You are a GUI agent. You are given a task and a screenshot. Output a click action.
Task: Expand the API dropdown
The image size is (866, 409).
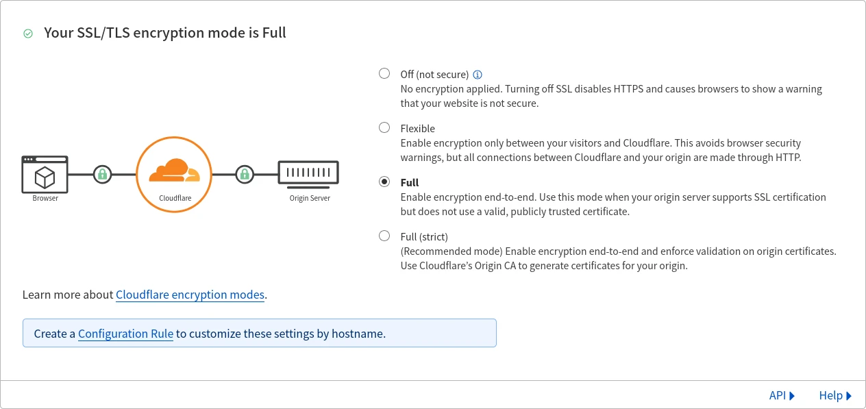[x=781, y=395]
